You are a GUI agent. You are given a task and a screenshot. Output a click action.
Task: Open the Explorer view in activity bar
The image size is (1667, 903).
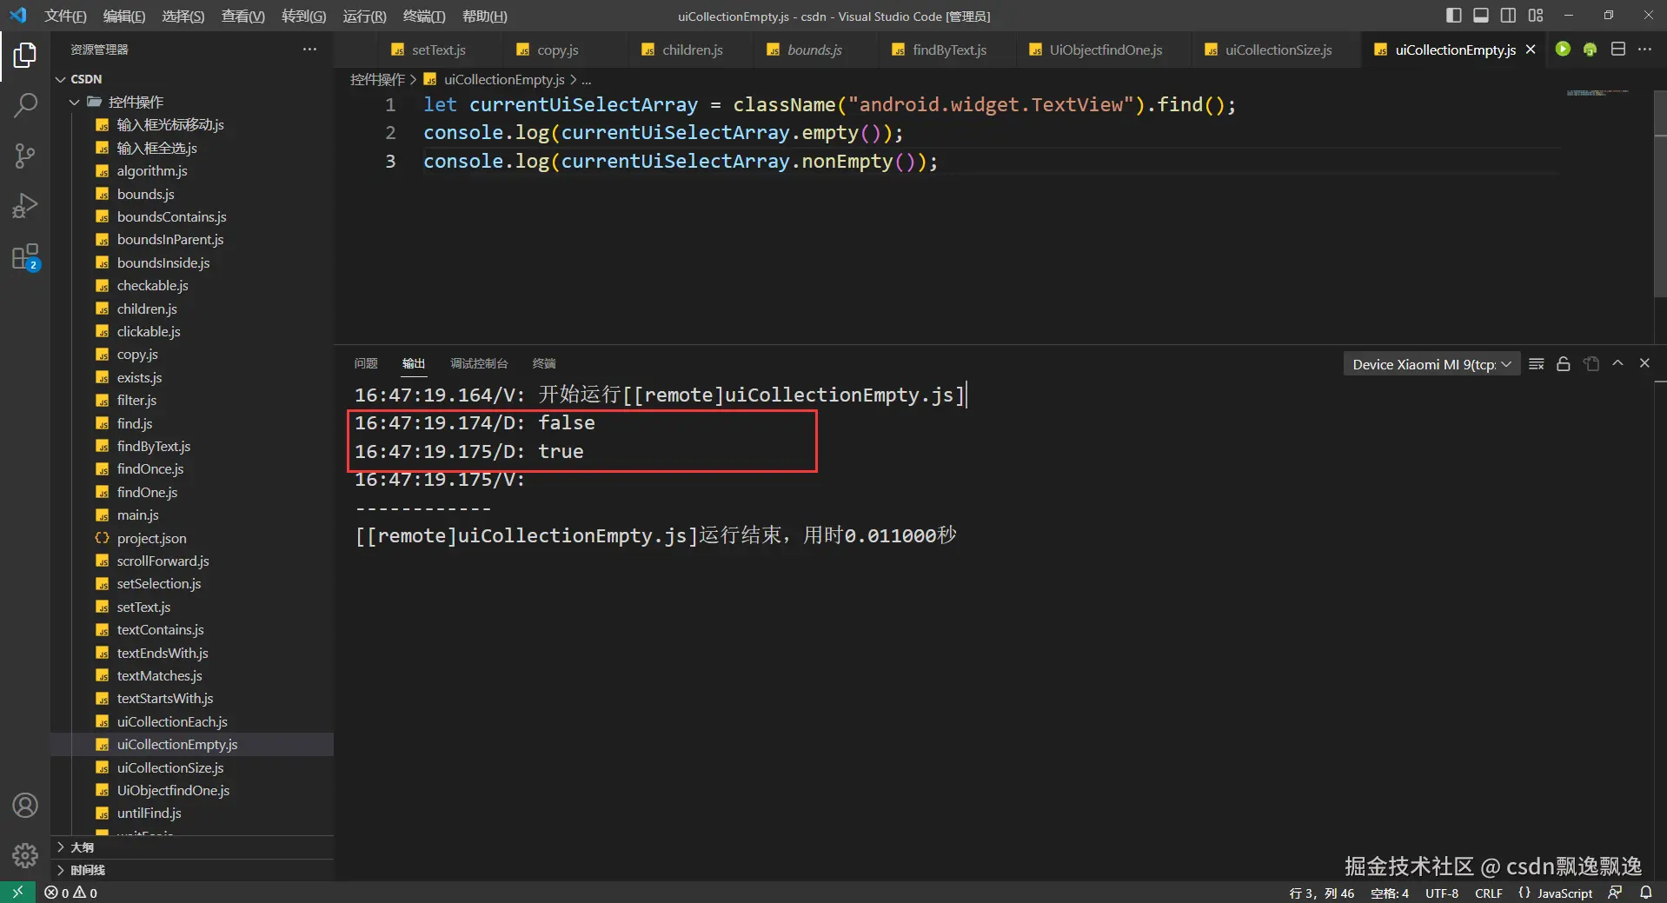pyautogui.click(x=25, y=55)
